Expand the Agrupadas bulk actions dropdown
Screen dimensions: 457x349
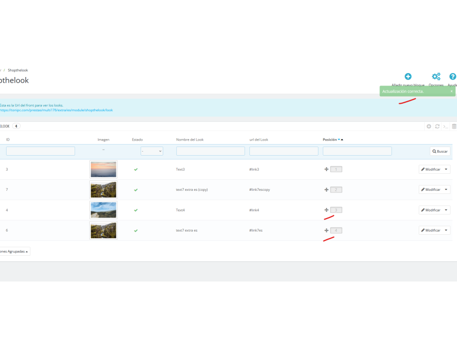14,251
